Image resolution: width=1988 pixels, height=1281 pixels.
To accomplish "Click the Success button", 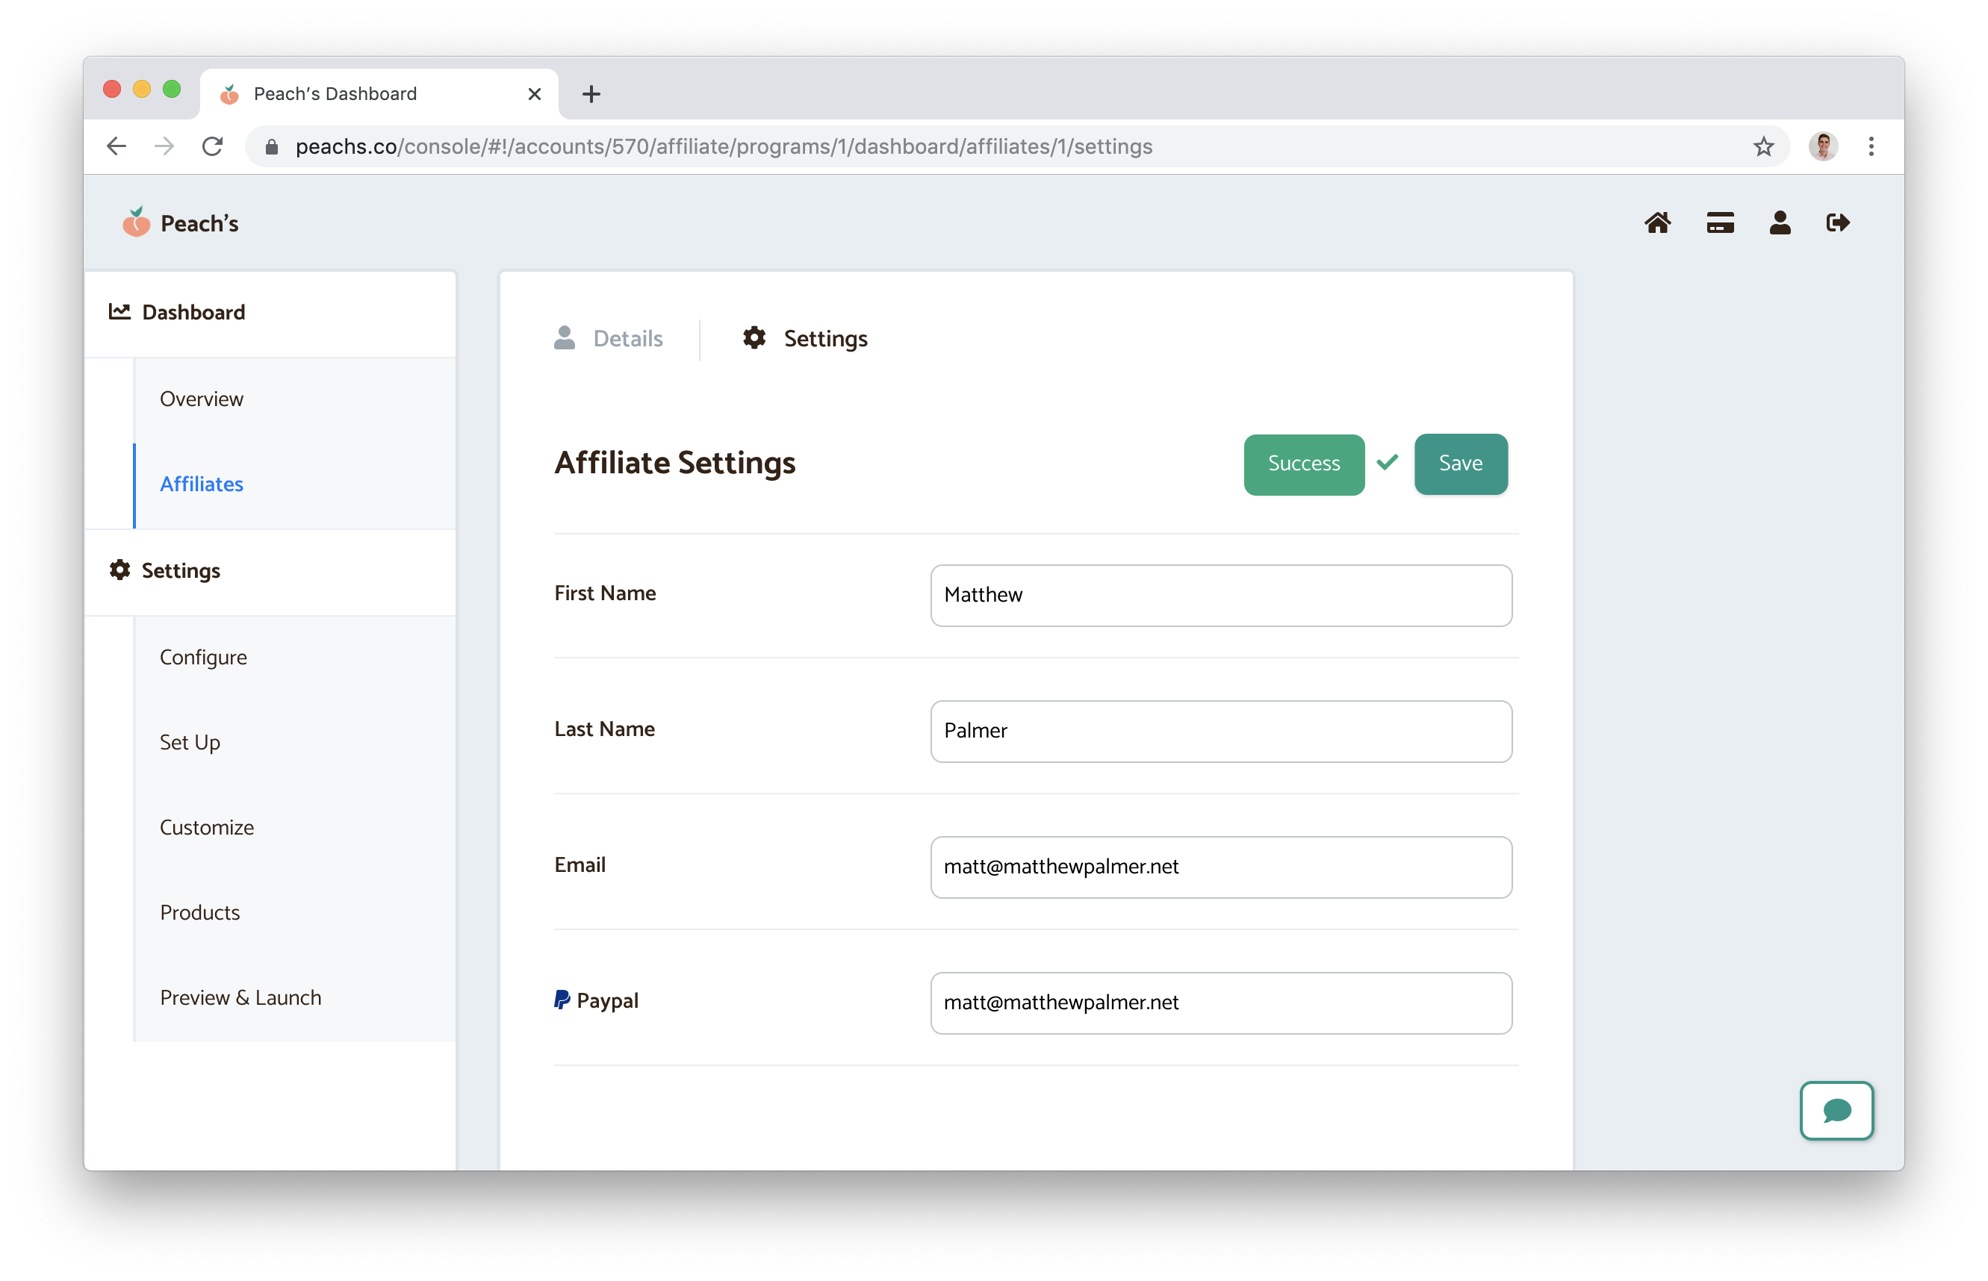I will click(x=1302, y=464).
